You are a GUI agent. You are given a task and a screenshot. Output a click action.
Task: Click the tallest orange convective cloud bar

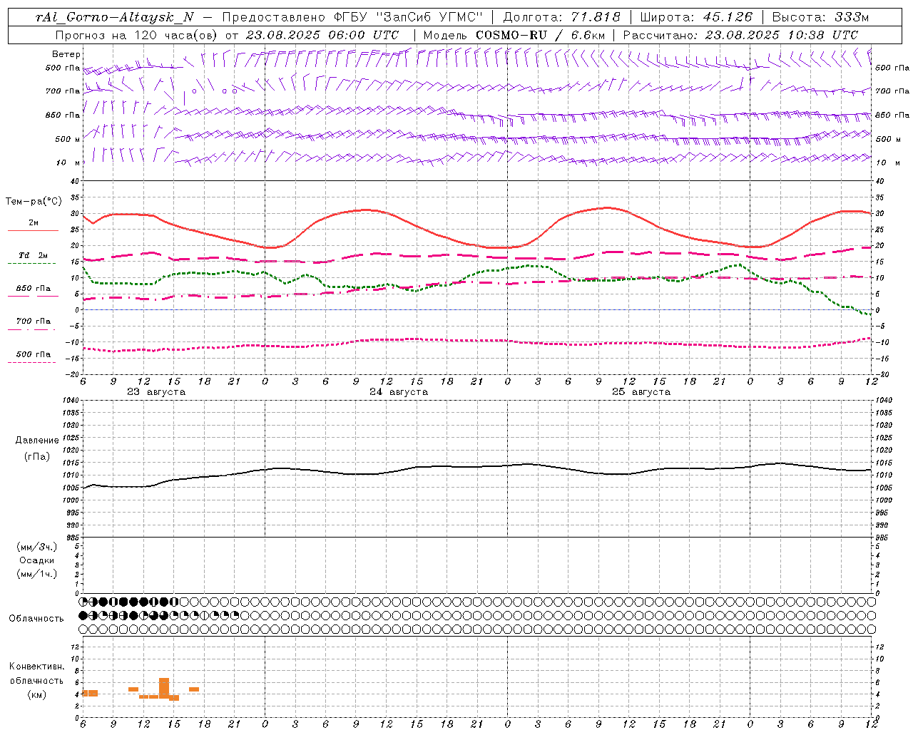click(x=164, y=687)
